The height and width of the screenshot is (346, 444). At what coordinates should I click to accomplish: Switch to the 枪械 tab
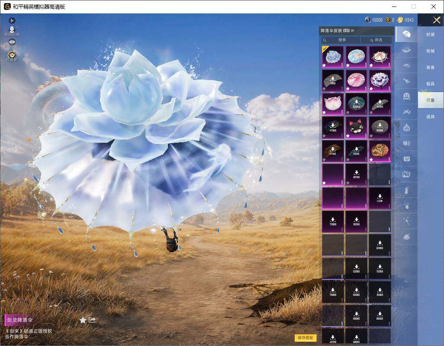[x=431, y=51]
